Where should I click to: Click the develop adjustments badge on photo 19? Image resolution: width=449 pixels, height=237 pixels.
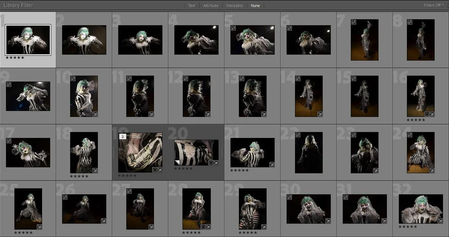(x=159, y=169)
